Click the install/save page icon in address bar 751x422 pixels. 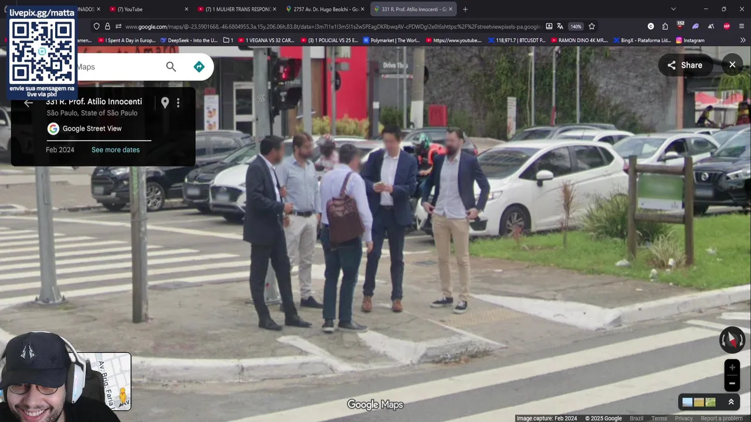549,26
